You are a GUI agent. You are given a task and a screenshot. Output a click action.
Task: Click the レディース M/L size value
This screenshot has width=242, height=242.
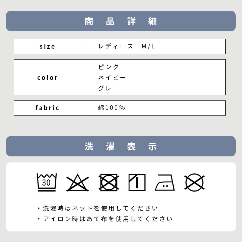(126, 46)
